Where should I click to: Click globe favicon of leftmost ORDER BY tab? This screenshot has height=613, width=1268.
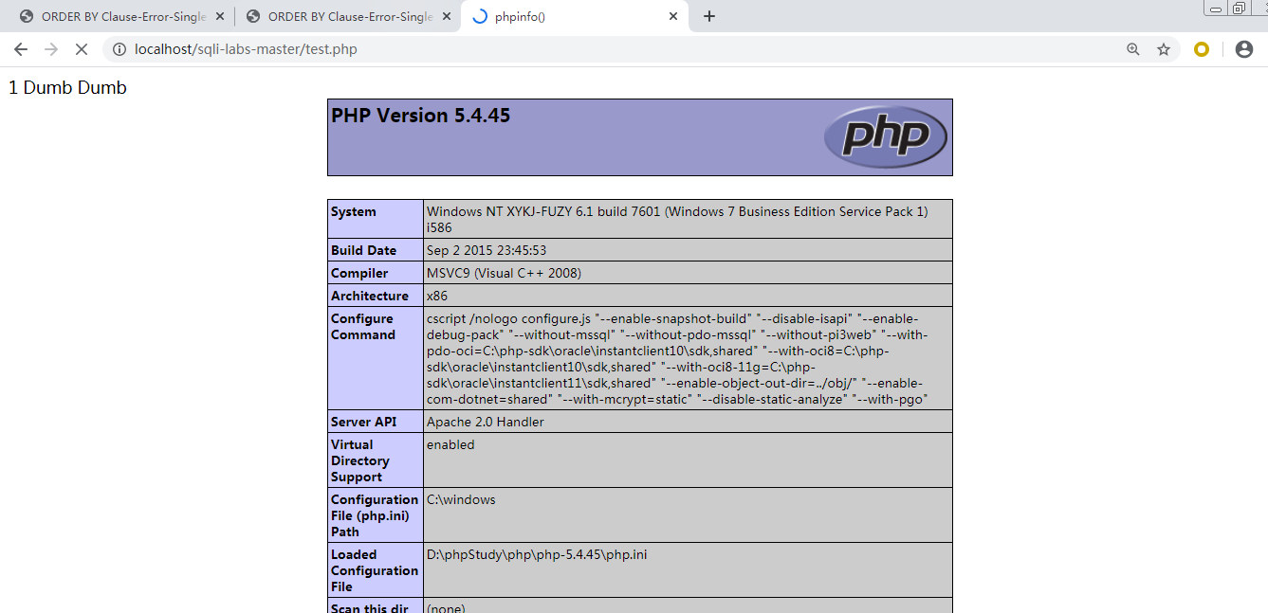(27, 16)
